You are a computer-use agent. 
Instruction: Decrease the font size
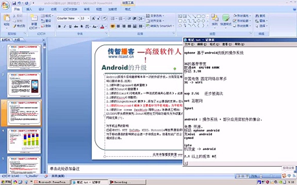pyautogui.click(x=98, y=18)
